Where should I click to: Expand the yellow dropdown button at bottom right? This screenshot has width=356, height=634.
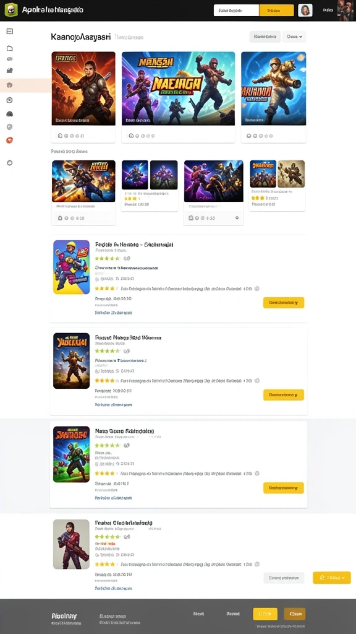pyautogui.click(x=332, y=578)
